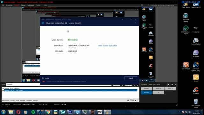The height and width of the screenshot is (115, 204).
Task: Click the Yenile link
Action: (100, 45)
